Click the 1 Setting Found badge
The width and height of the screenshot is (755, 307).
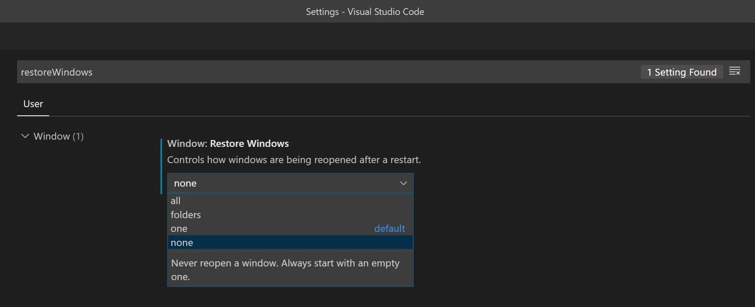(681, 72)
